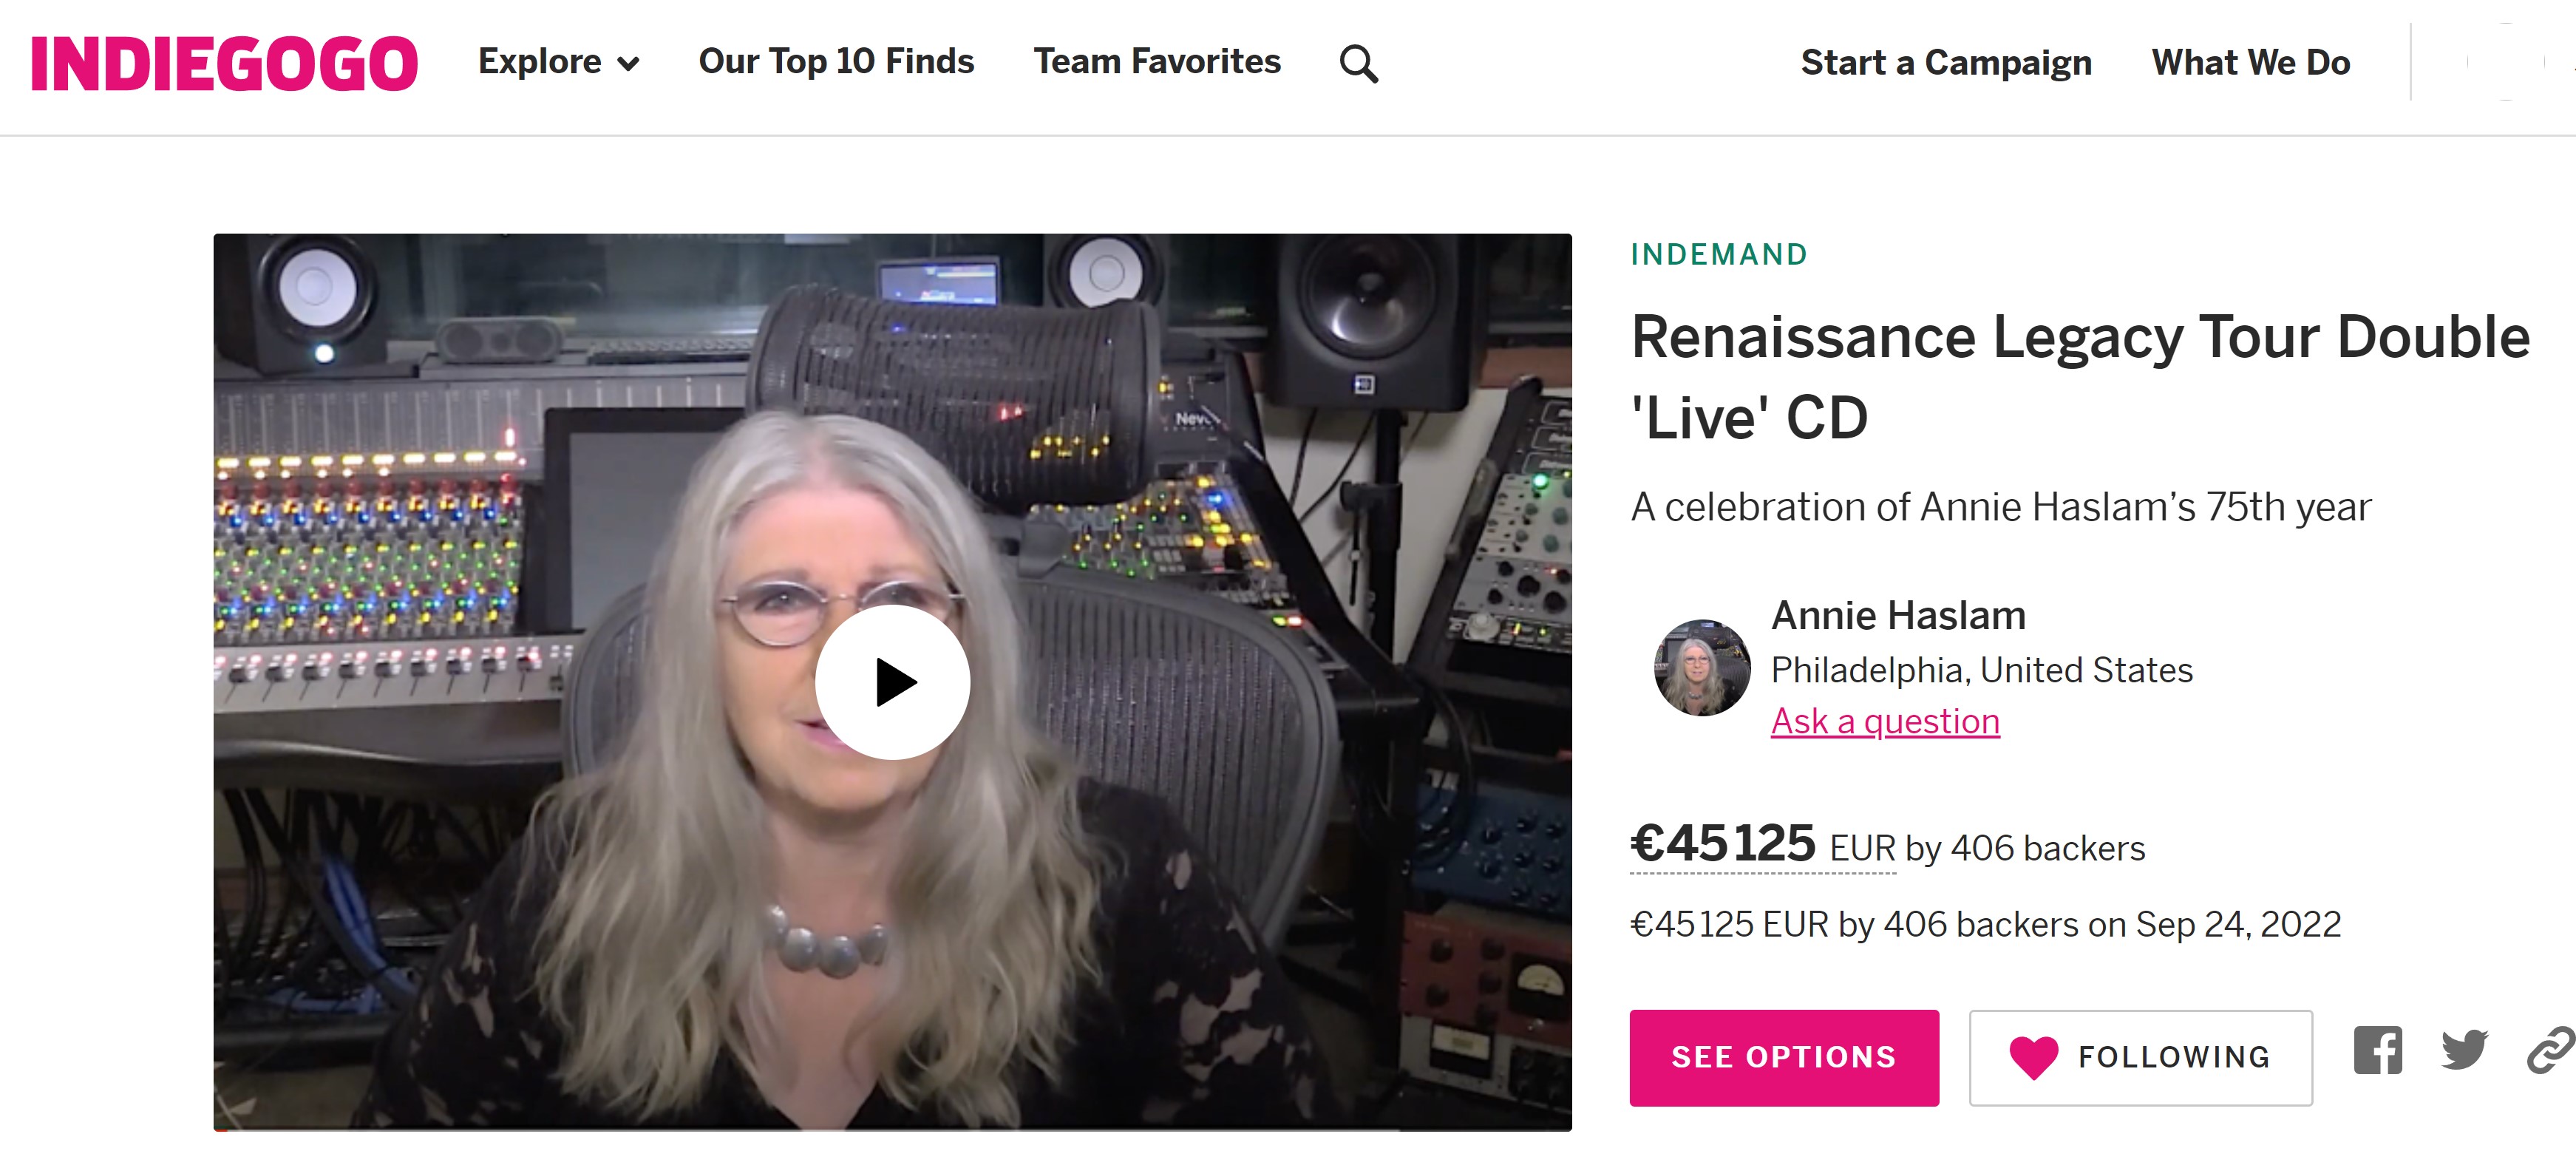Open the What We Do page
The image size is (2576, 1168).
pos(2250,63)
